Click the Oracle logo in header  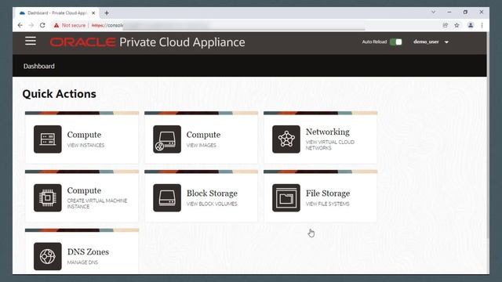[x=82, y=42]
